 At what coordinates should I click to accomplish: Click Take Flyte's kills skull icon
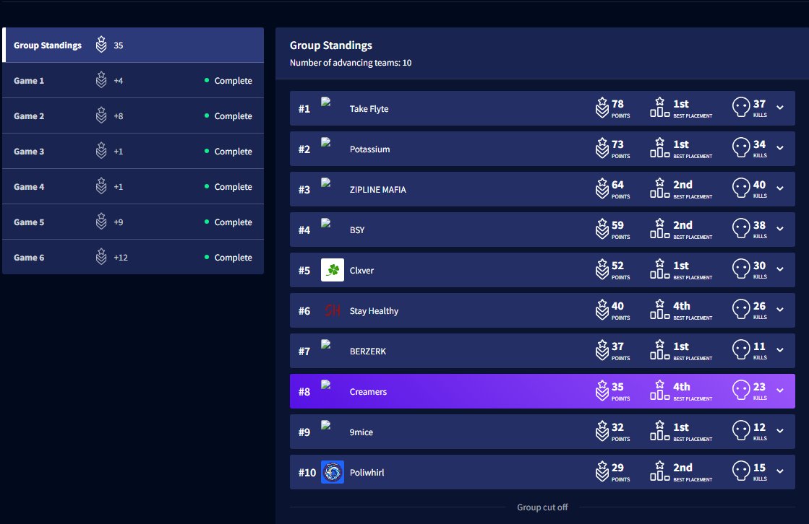pyautogui.click(x=741, y=107)
